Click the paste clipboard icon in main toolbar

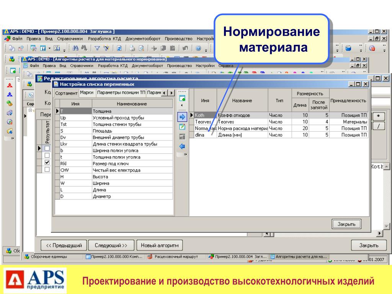tap(173, 48)
